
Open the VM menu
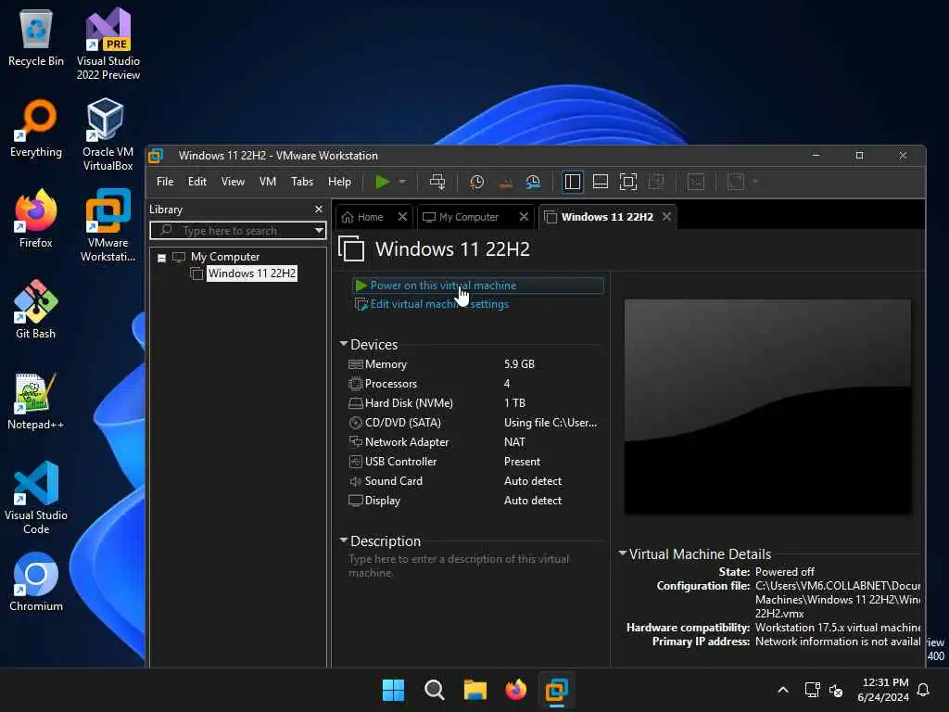268,182
